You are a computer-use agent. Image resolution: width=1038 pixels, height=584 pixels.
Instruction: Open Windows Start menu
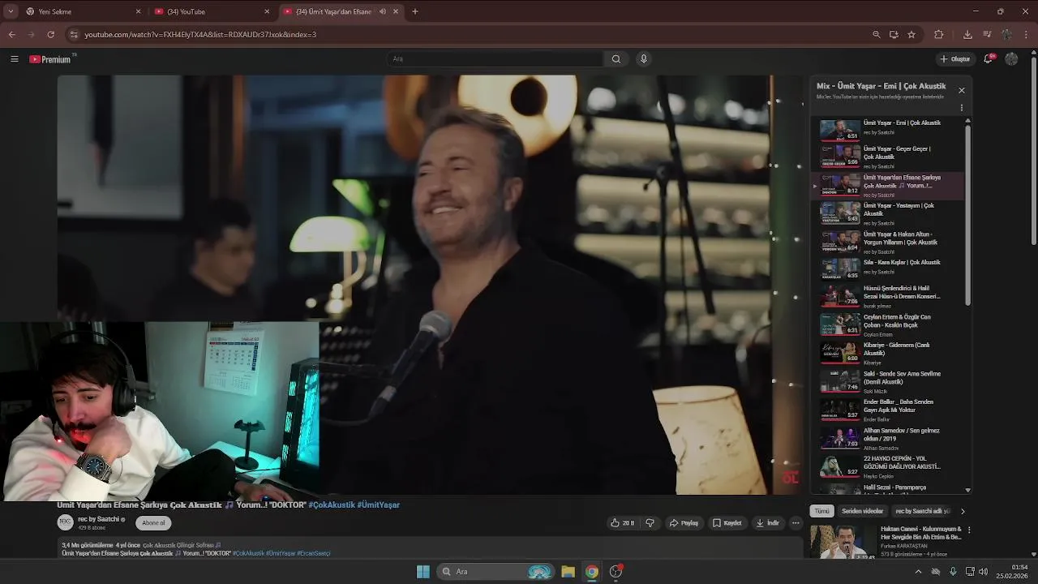click(x=422, y=572)
